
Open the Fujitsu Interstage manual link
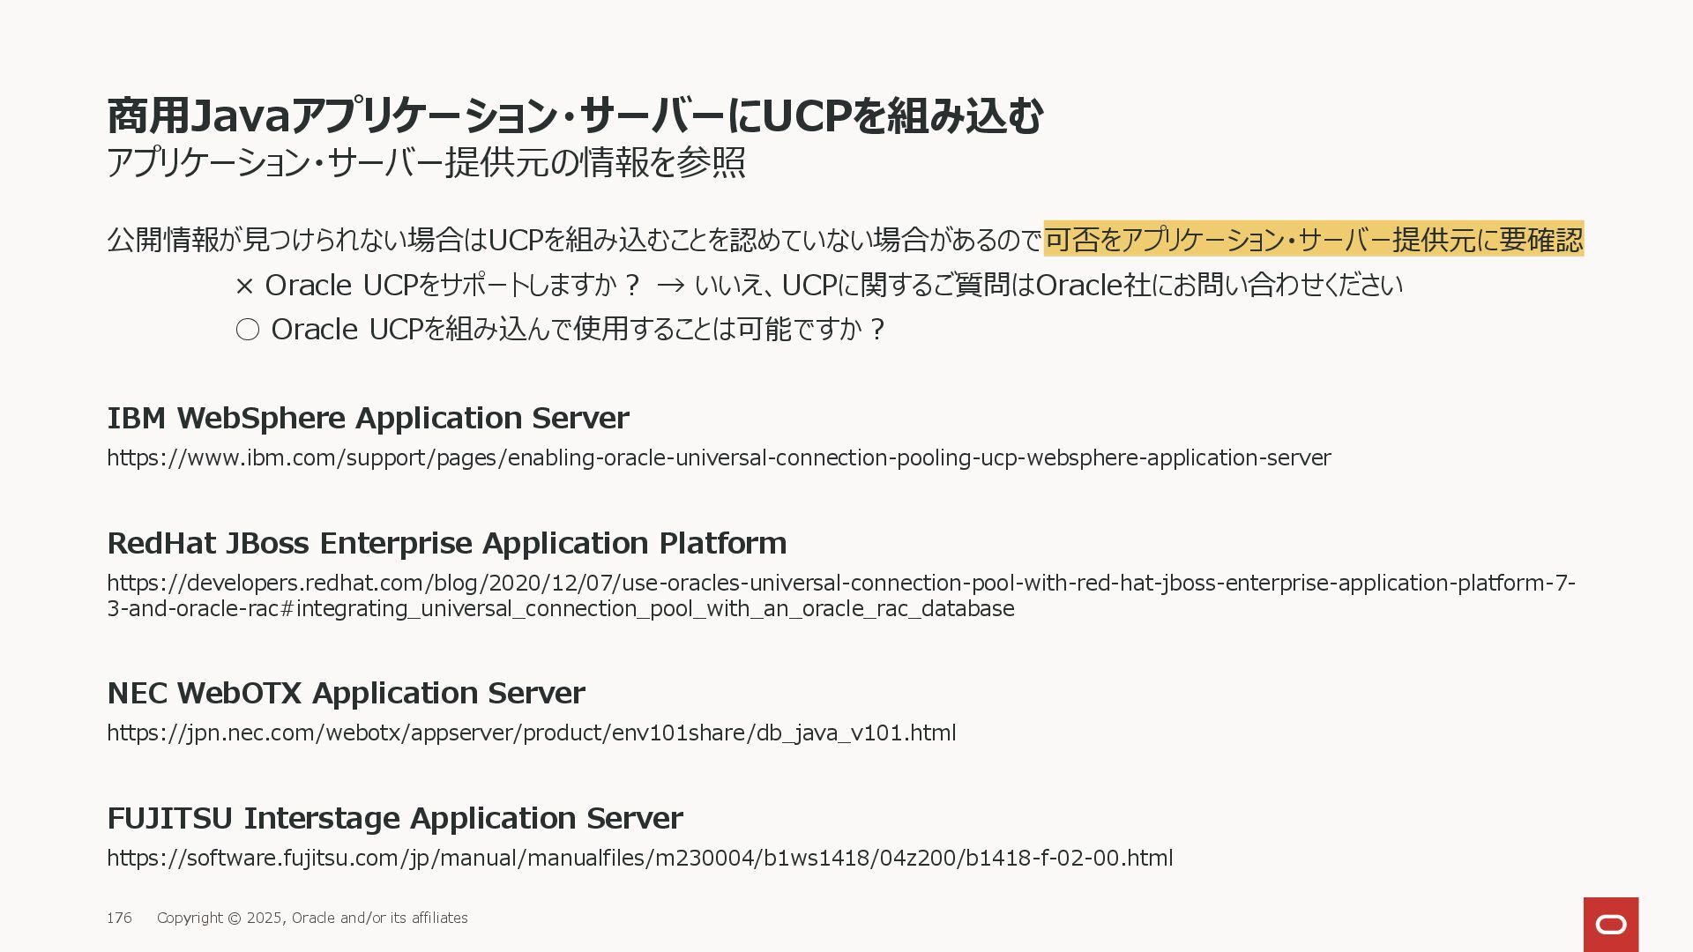[x=640, y=858]
